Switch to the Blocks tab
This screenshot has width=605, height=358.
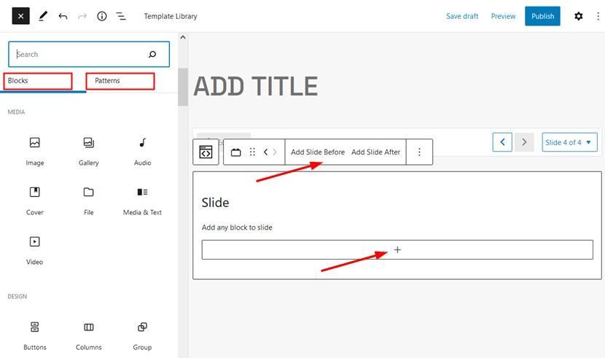38,81
